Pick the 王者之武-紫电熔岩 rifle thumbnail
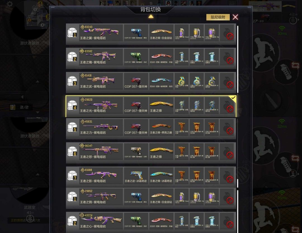The image size is (302, 233). coord(101,81)
